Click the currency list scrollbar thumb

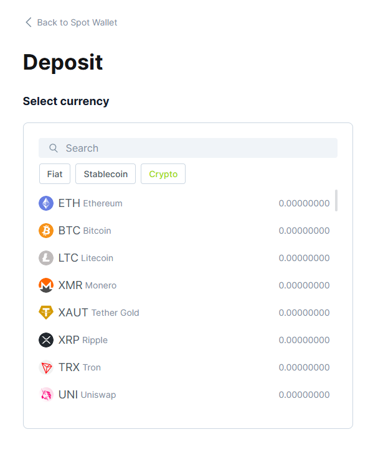click(336, 201)
